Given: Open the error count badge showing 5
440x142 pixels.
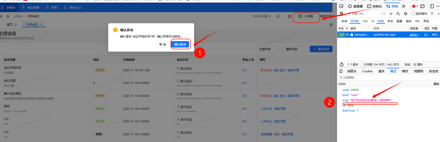Looking at the screenshot, I should point(415,6).
